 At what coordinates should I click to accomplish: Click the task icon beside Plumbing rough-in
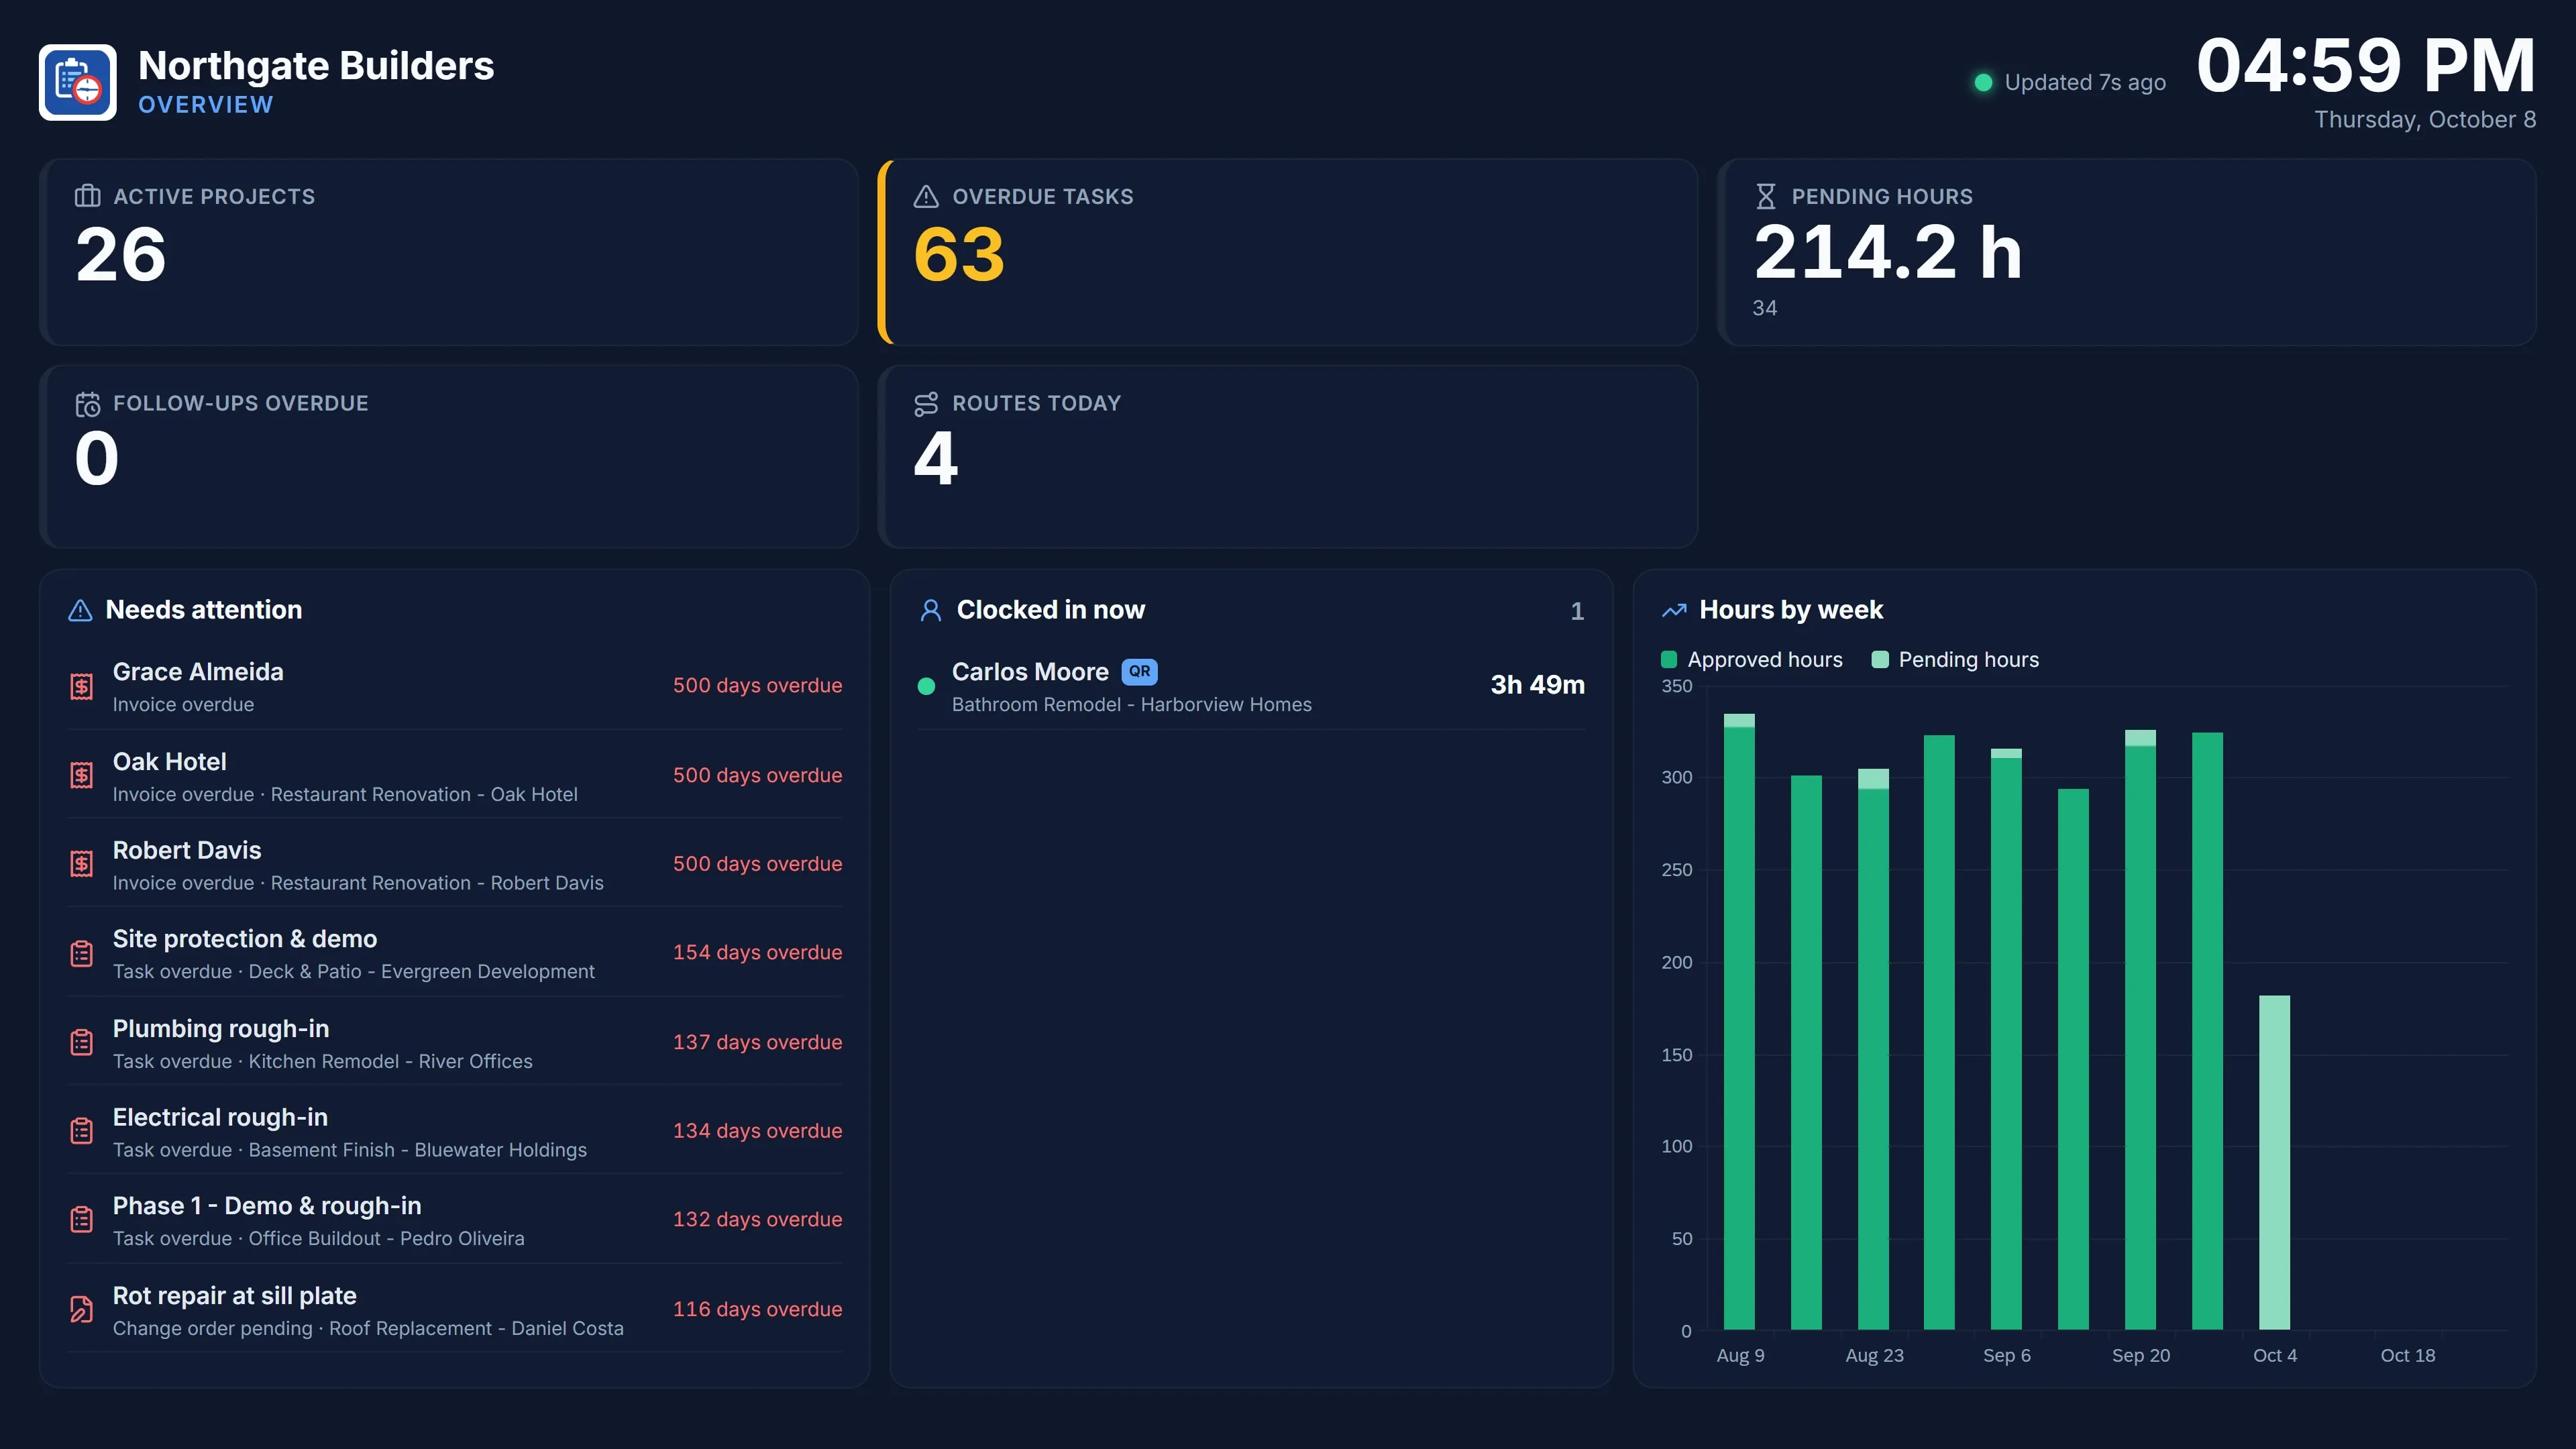tap(82, 1042)
